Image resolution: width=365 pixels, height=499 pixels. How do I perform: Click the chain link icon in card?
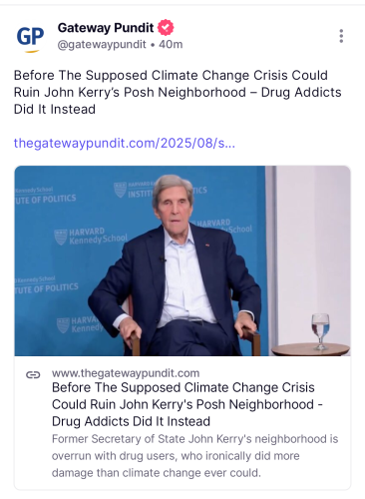click(33, 375)
